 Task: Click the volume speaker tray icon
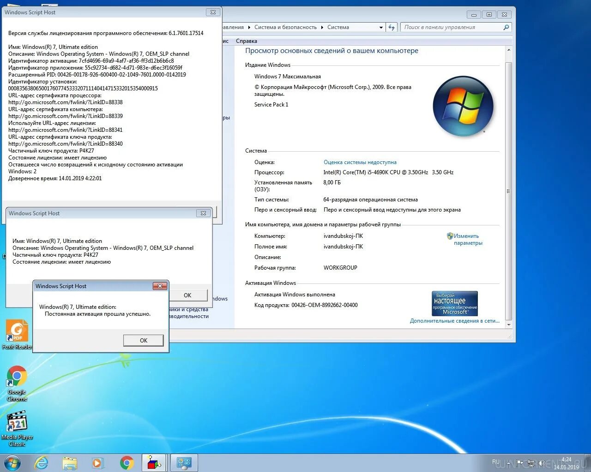pos(542,463)
